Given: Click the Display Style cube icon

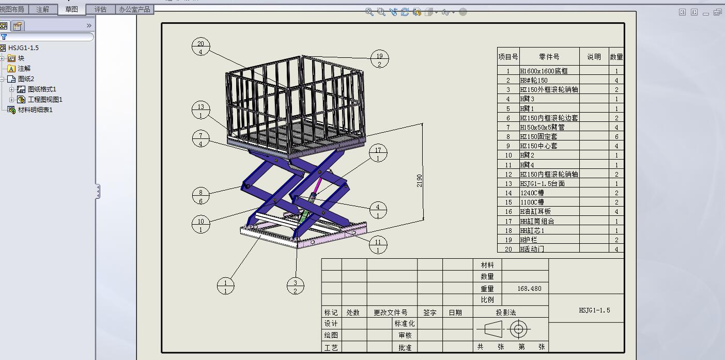Looking at the screenshot, I should click(428, 12).
